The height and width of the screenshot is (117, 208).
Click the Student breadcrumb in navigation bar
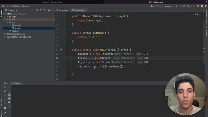pos(16,6)
